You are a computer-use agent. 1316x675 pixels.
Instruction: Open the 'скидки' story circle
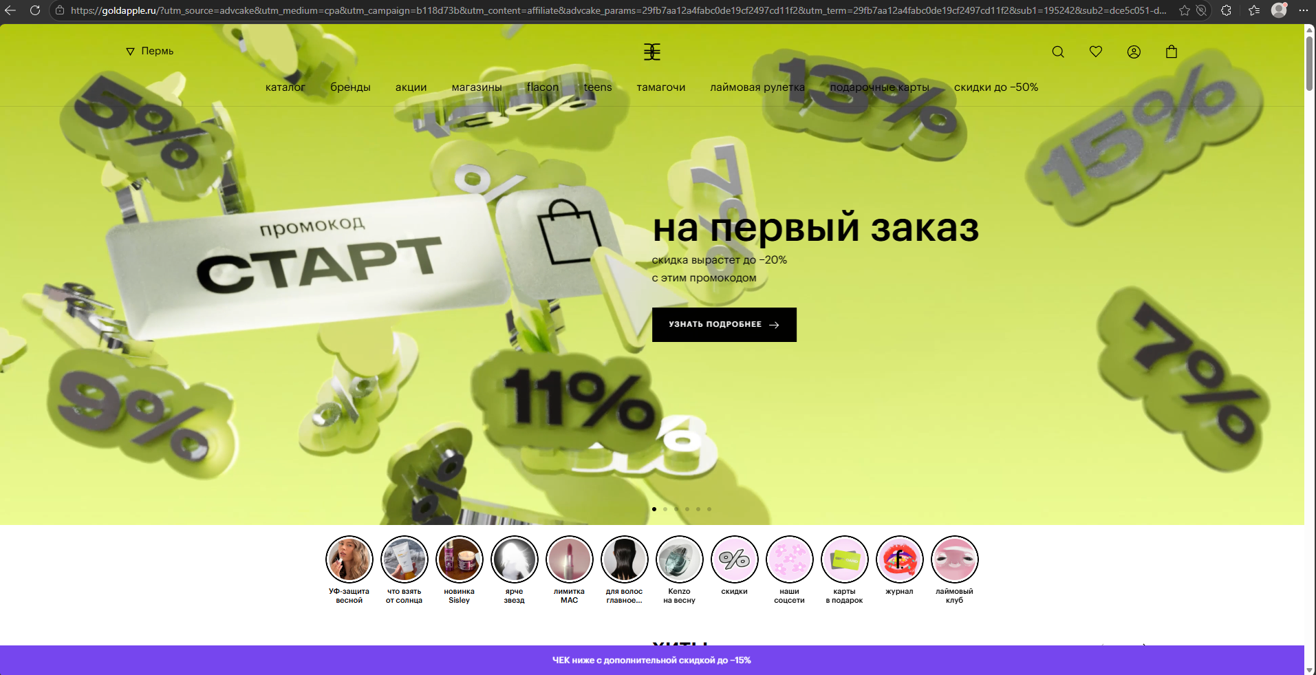coord(734,559)
